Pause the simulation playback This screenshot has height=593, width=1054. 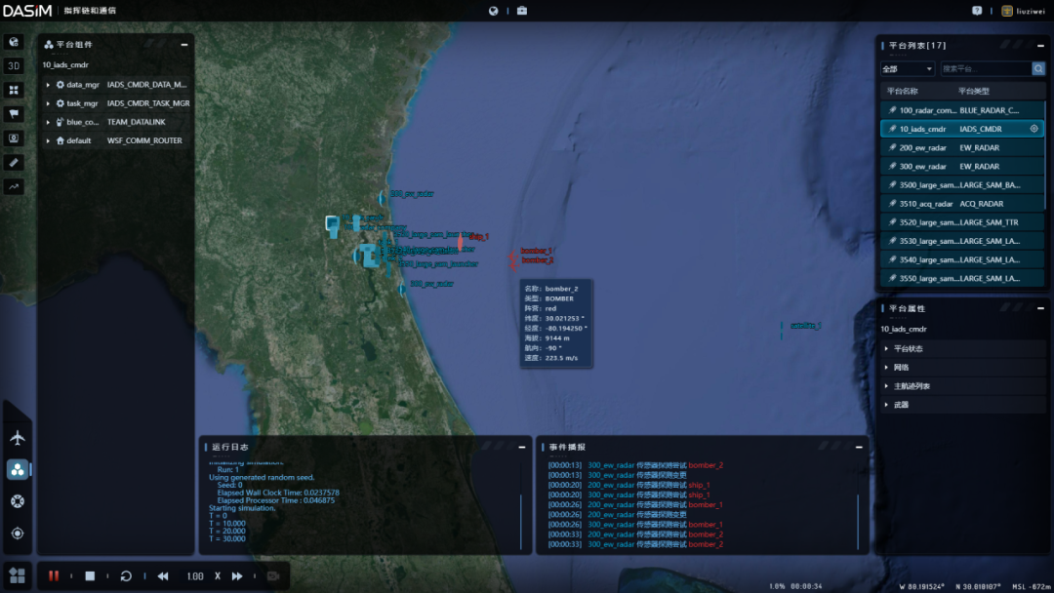54,575
